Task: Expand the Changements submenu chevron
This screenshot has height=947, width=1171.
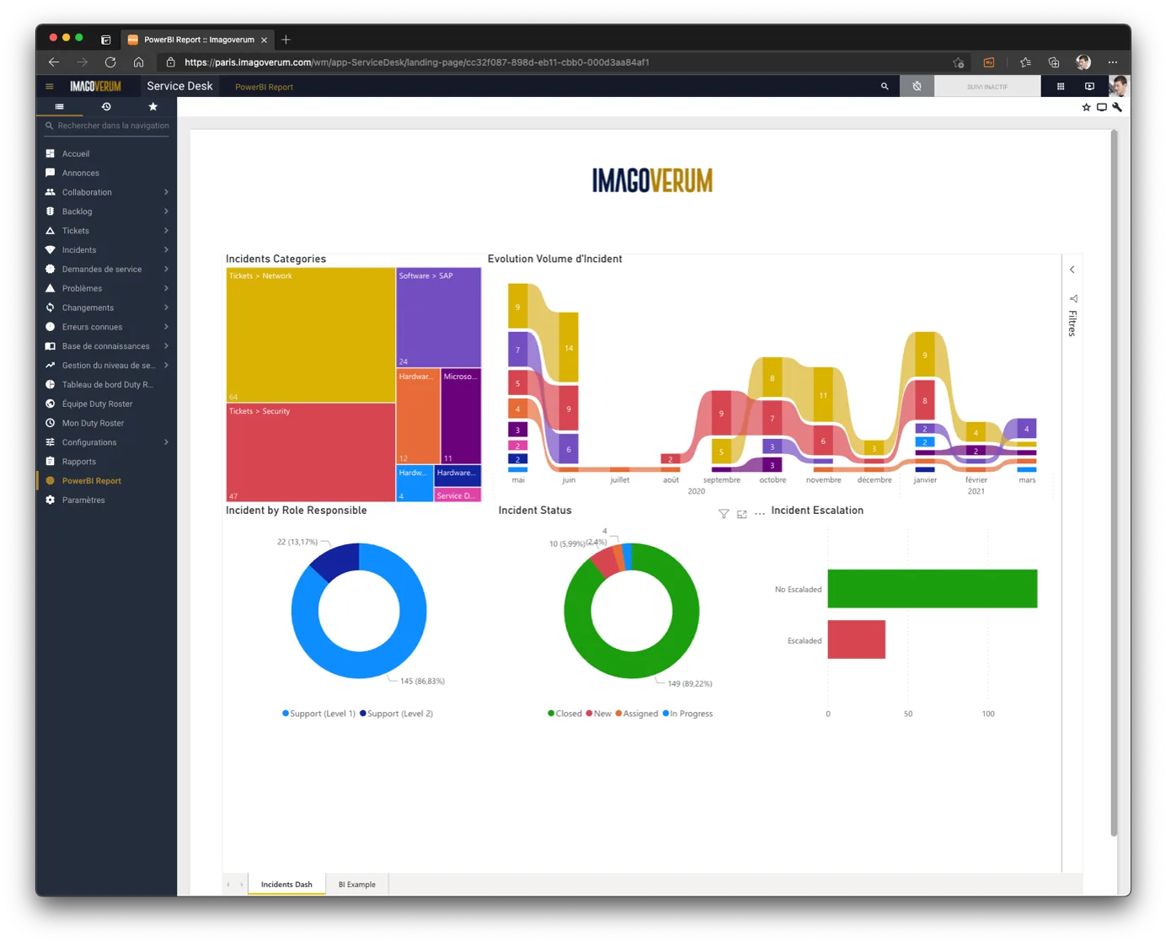Action: (166, 308)
